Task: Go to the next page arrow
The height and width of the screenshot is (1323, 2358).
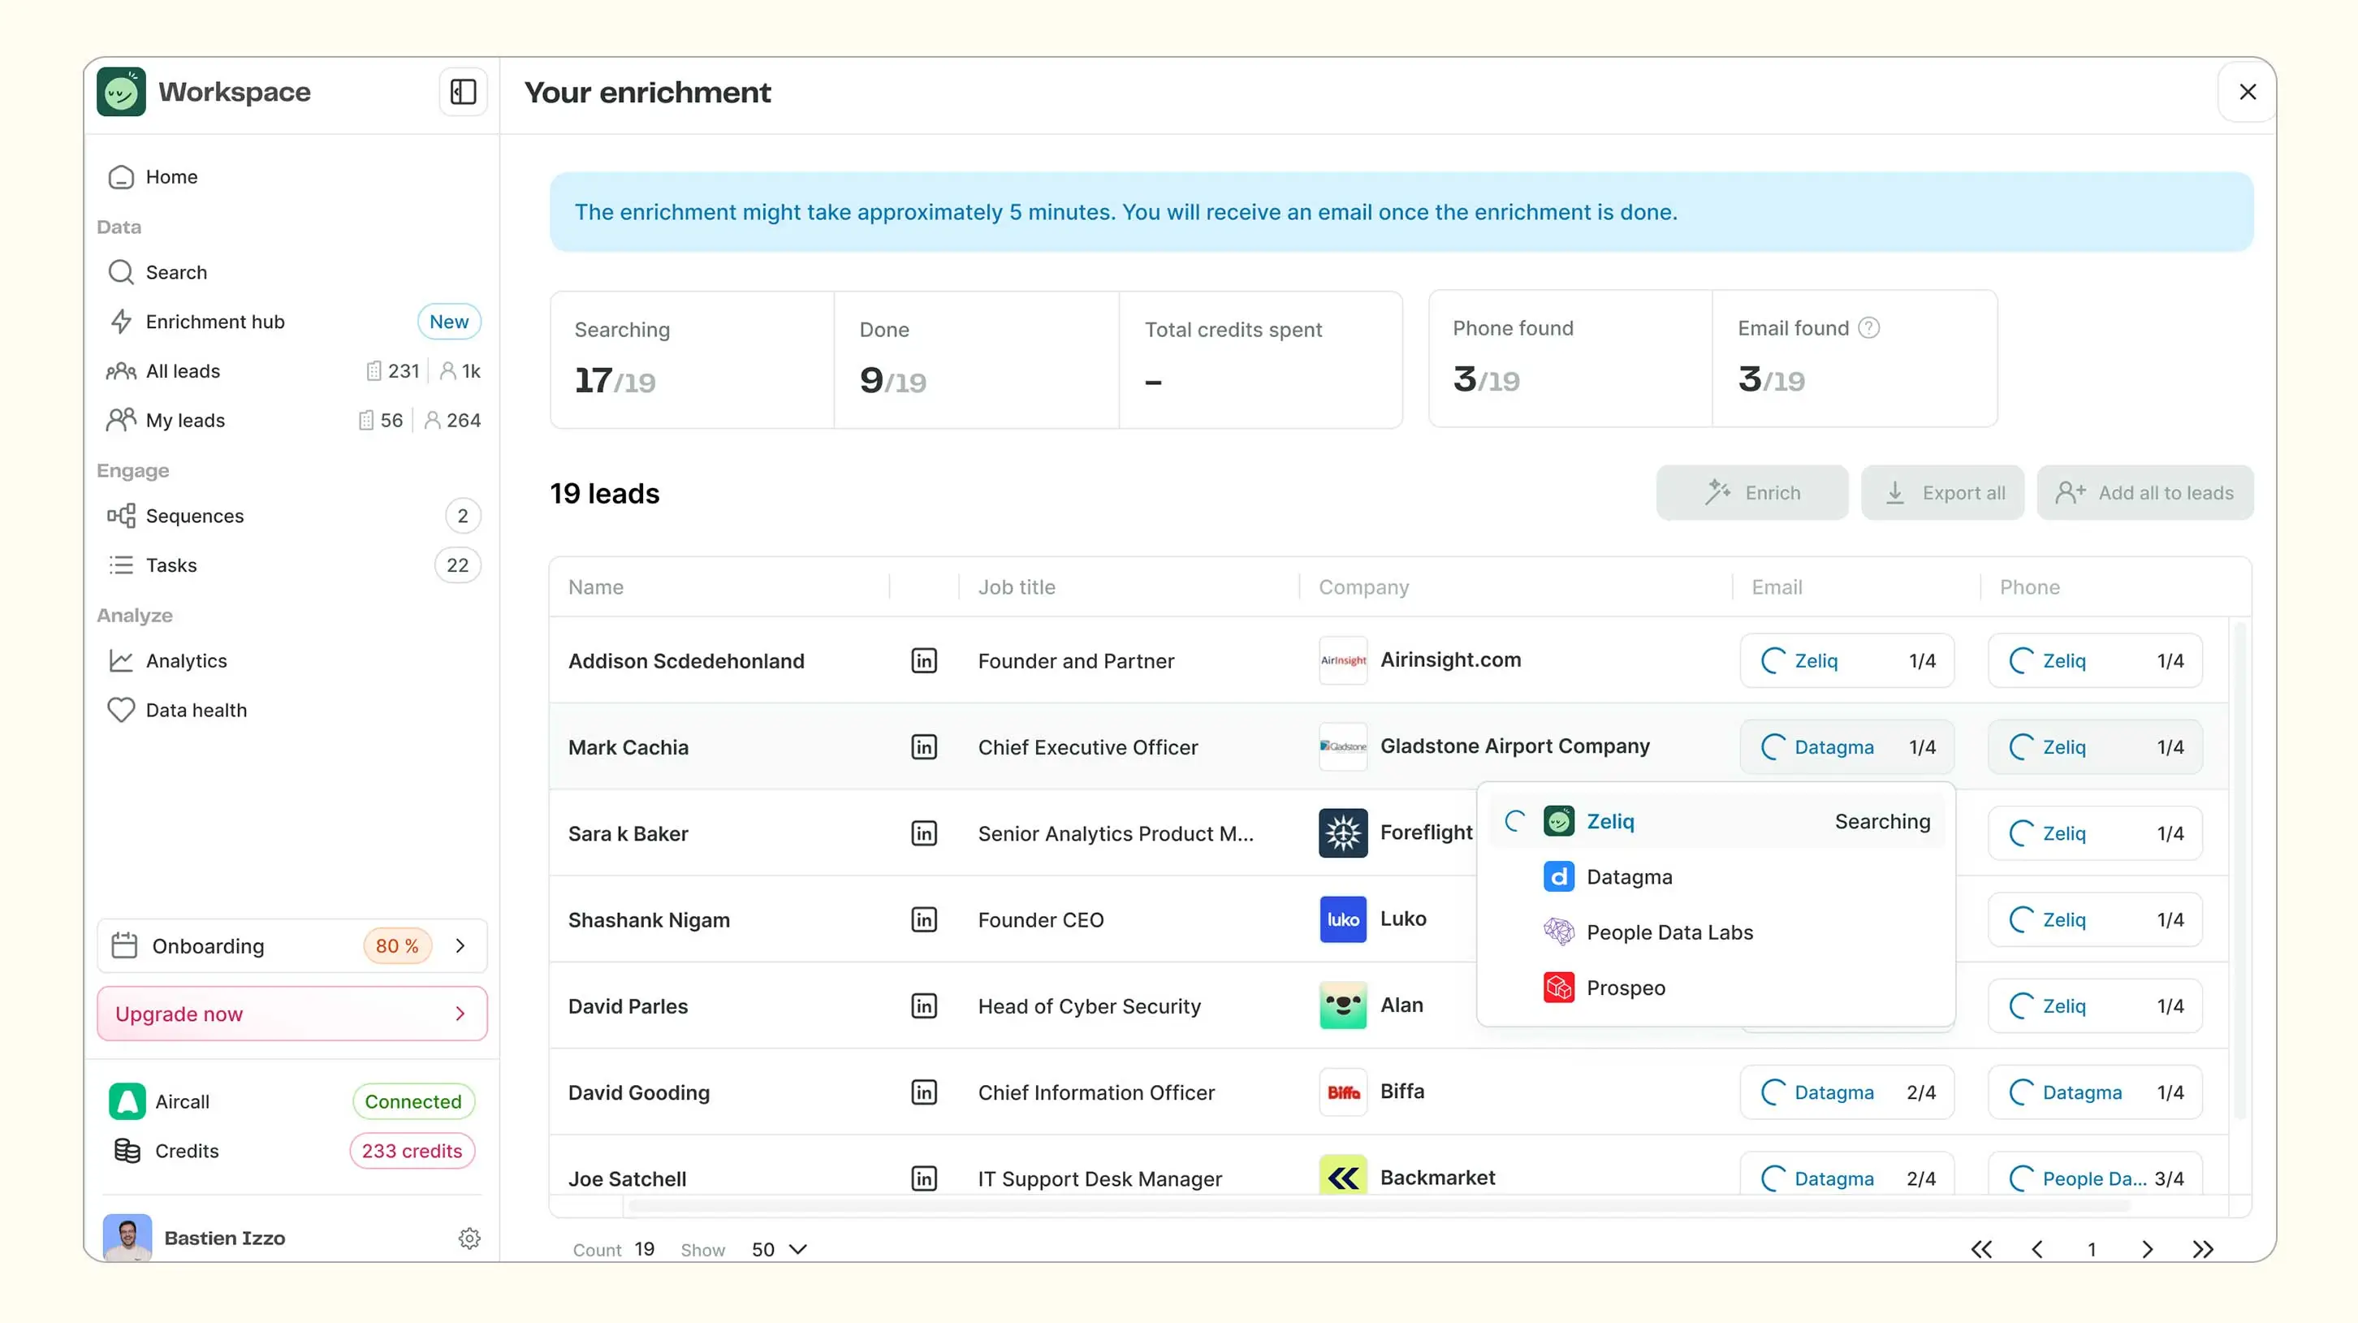Action: (2148, 1249)
